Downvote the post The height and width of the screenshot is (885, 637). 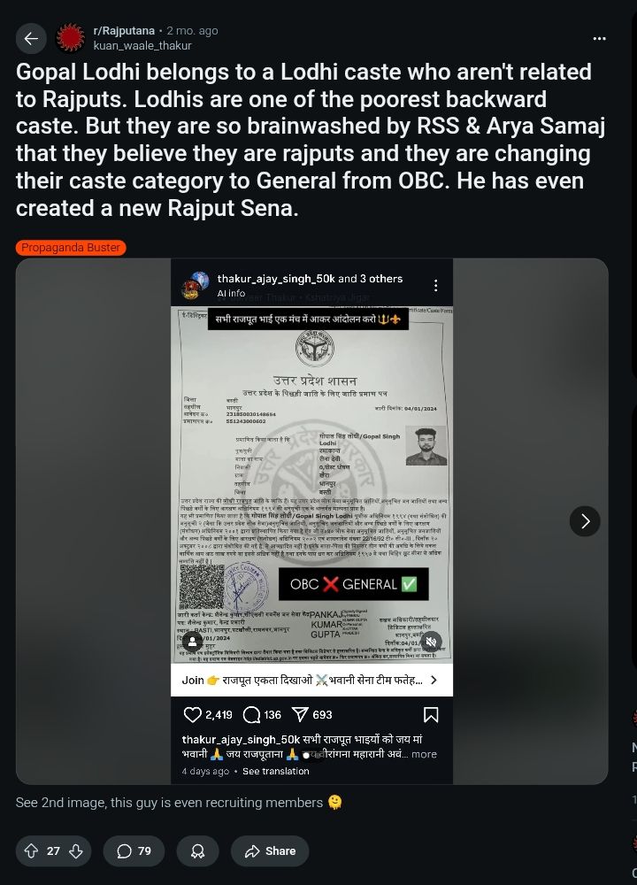coord(76,850)
